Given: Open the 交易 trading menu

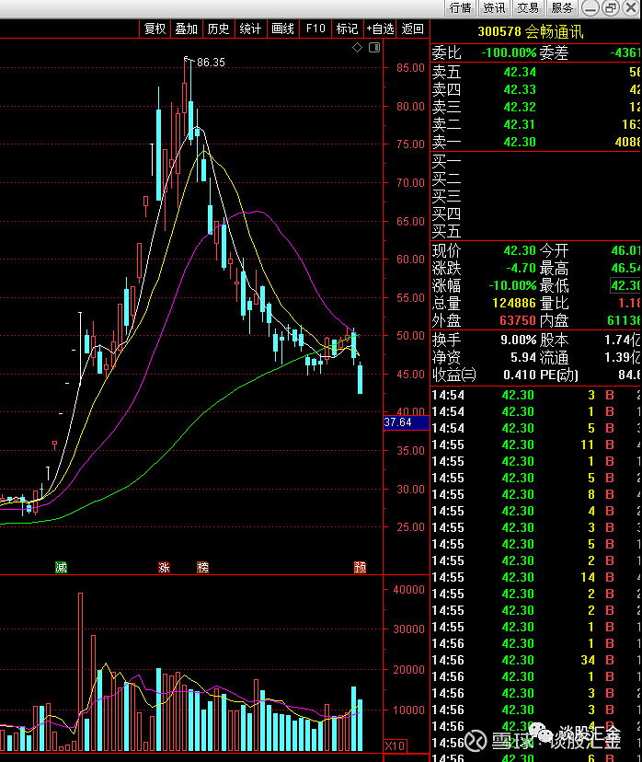Looking at the screenshot, I should (x=528, y=8).
